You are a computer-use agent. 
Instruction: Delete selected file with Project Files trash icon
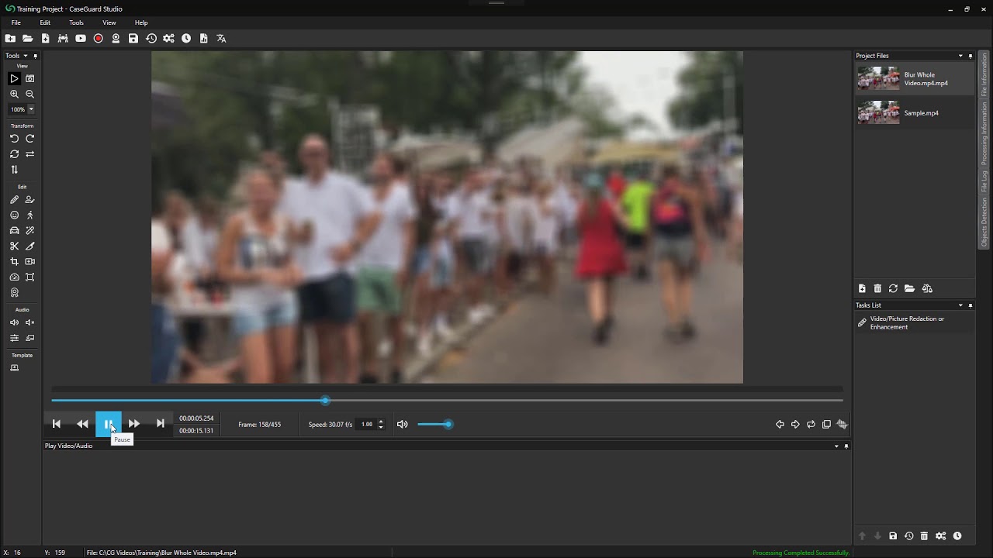click(x=877, y=288)
